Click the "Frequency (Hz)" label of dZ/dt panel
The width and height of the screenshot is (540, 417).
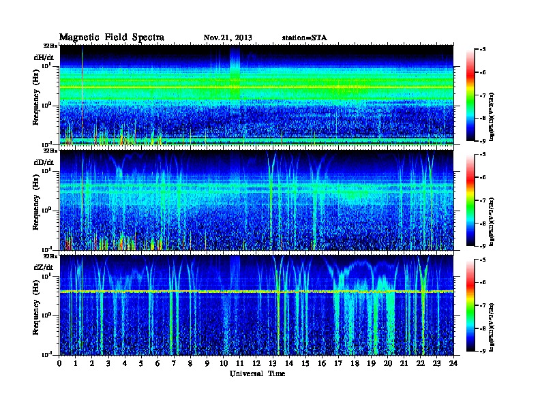tap(36, 307)
